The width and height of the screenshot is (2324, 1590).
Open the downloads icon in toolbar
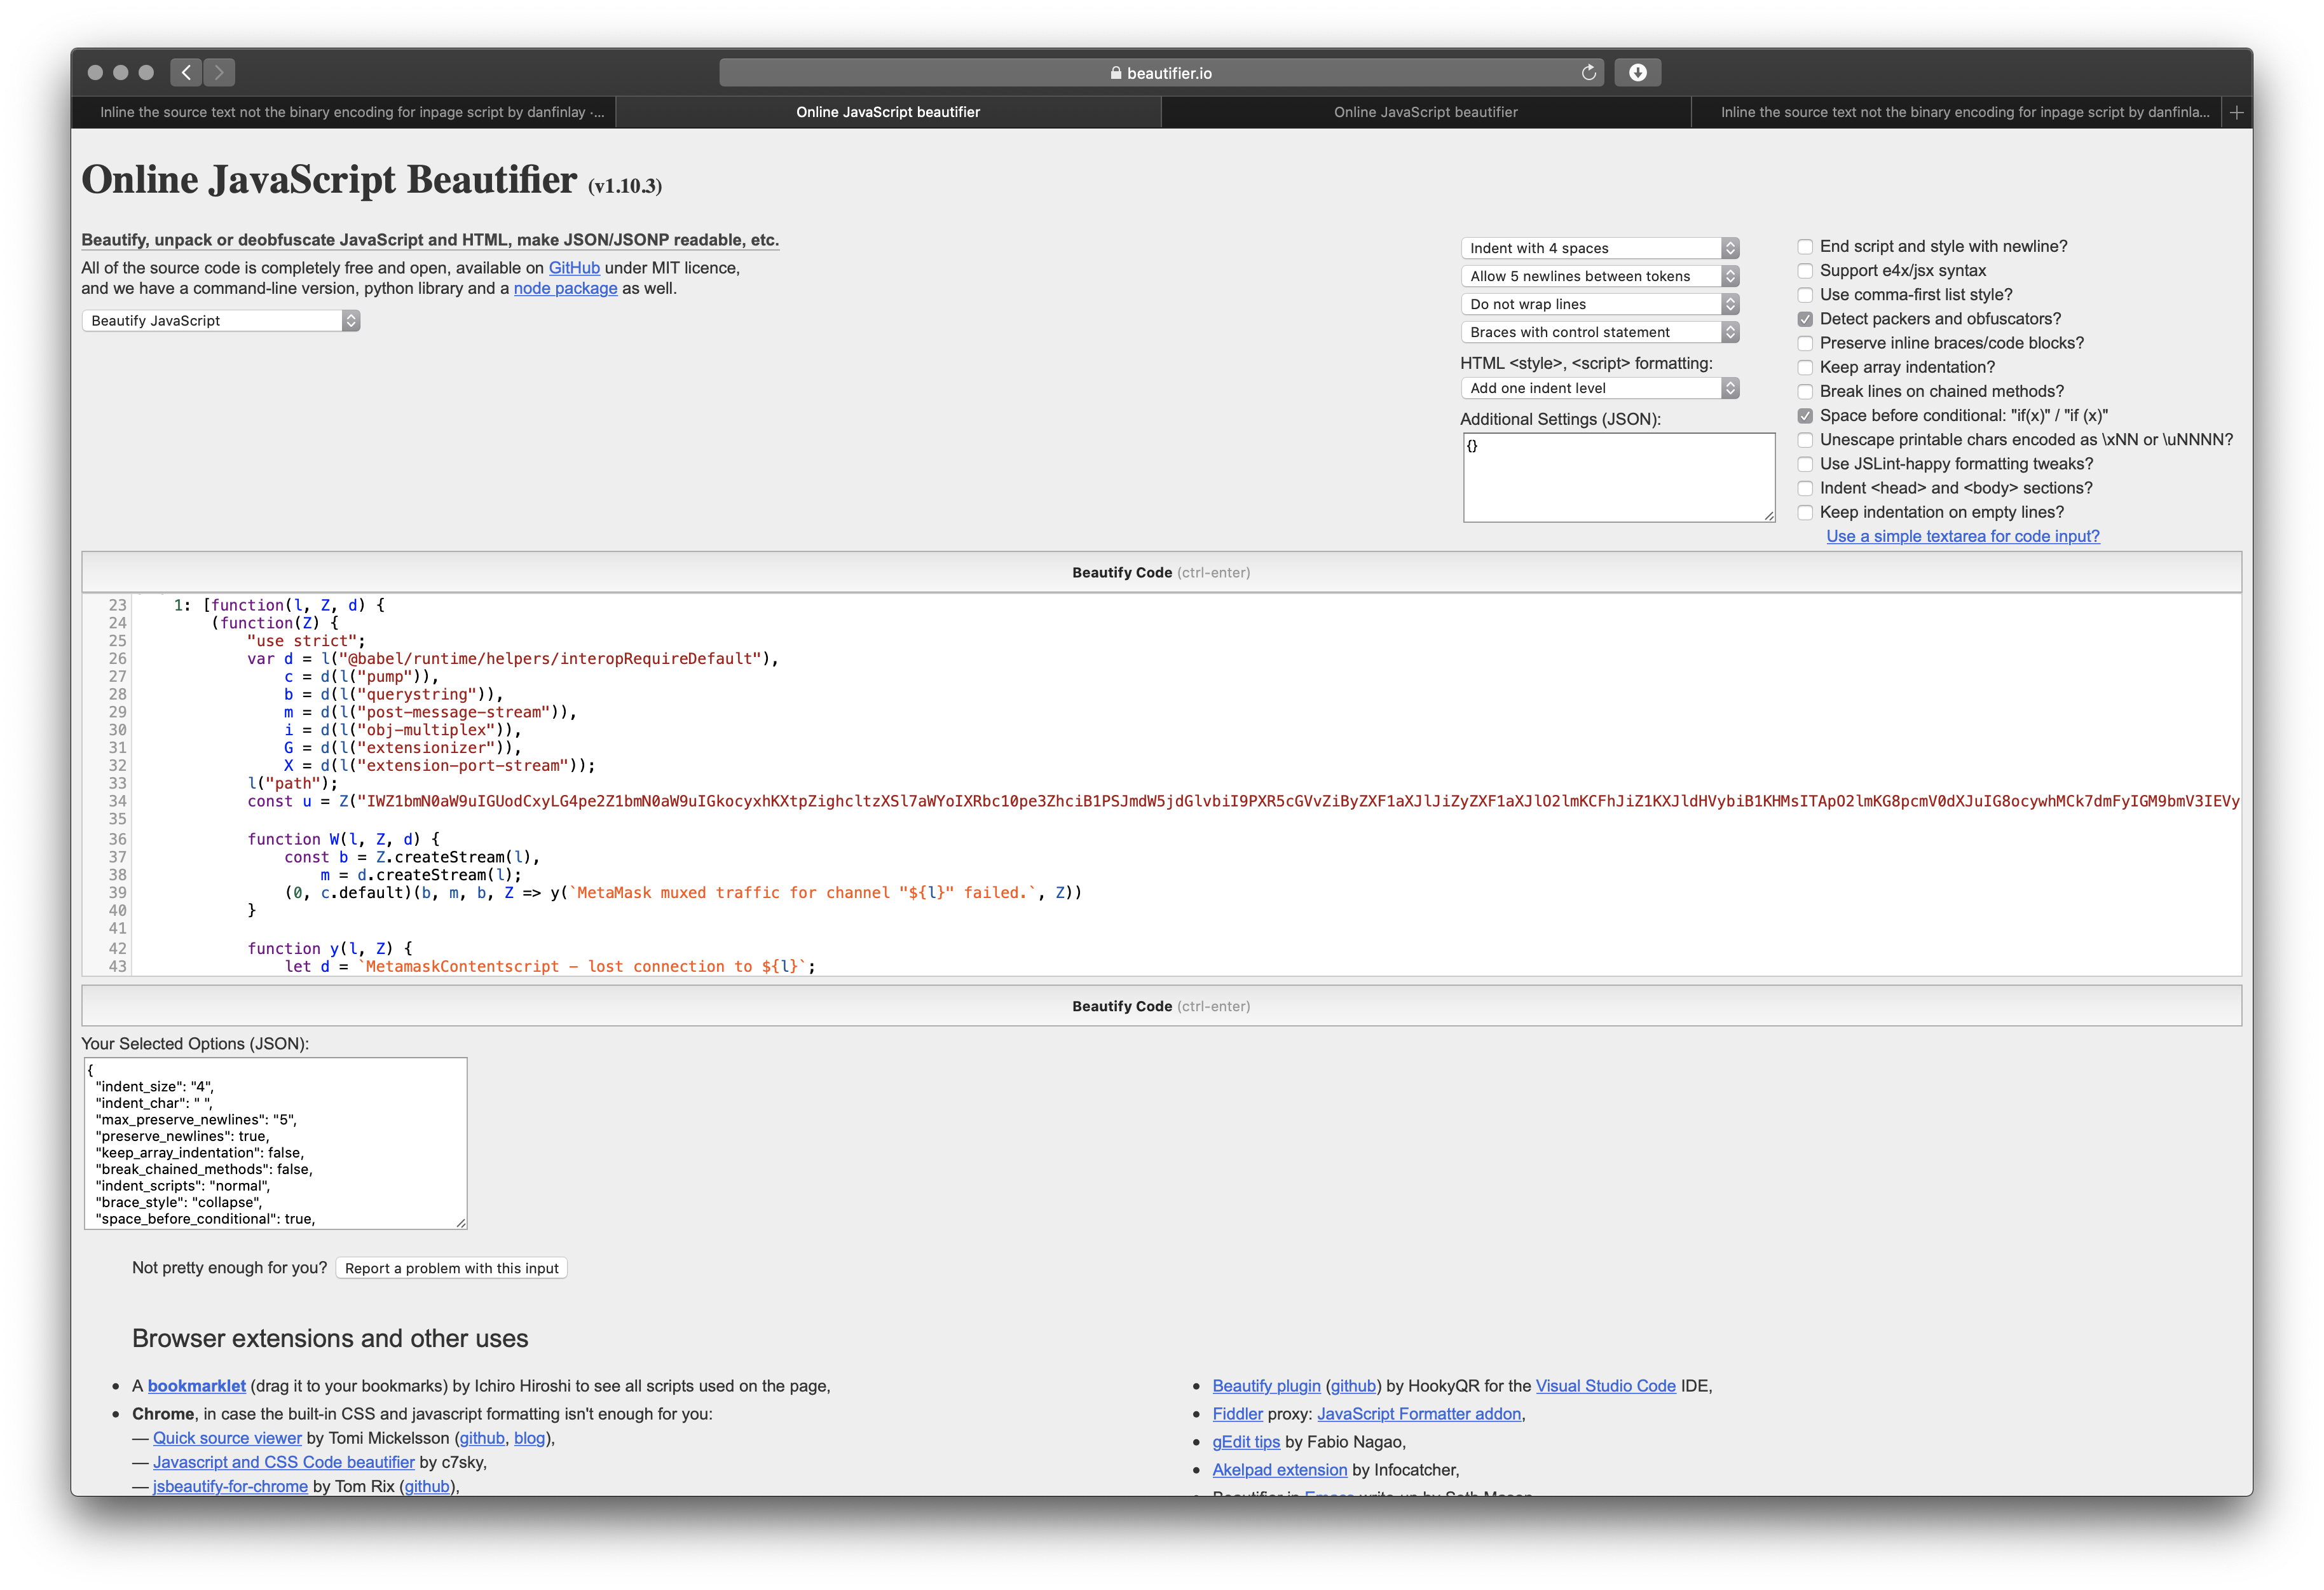coord(1637,72)
